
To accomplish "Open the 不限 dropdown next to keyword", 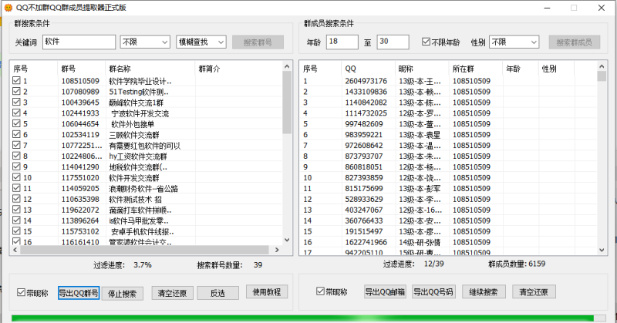I will (x=145, y=42).
